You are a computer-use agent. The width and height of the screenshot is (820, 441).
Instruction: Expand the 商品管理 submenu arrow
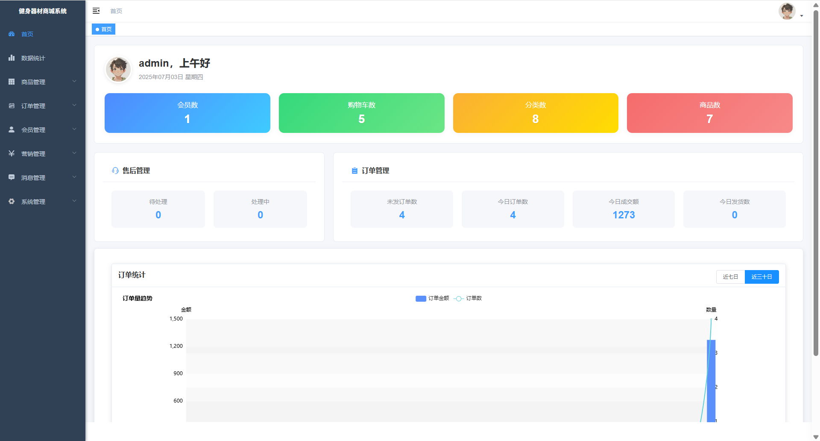tap(74, 82)
